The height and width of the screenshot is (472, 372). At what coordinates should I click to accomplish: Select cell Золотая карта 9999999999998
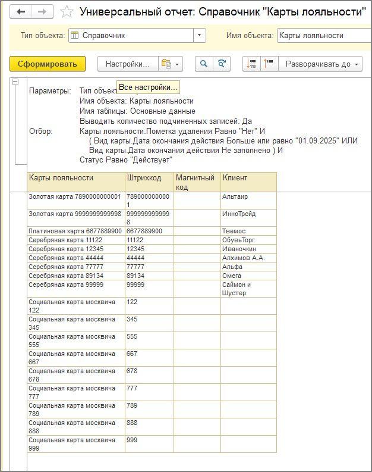pyautogui.click(x=76, y=218)
